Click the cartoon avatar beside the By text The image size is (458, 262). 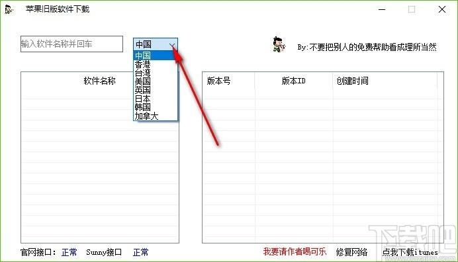279,45
